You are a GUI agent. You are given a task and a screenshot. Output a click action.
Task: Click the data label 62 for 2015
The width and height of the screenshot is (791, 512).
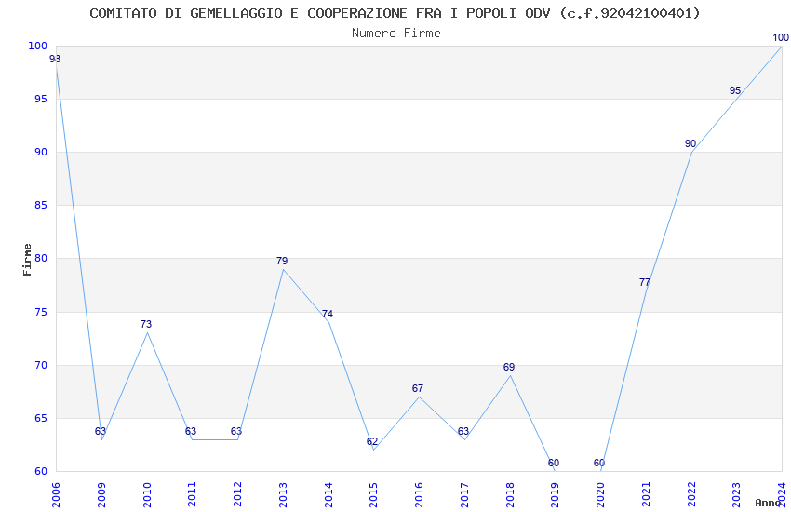pyautogui.click(x=372, y=441)
